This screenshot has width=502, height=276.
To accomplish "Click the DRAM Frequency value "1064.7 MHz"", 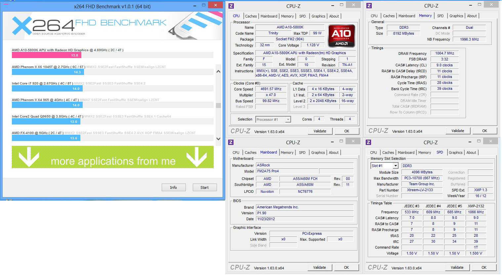I will point(445,53).
